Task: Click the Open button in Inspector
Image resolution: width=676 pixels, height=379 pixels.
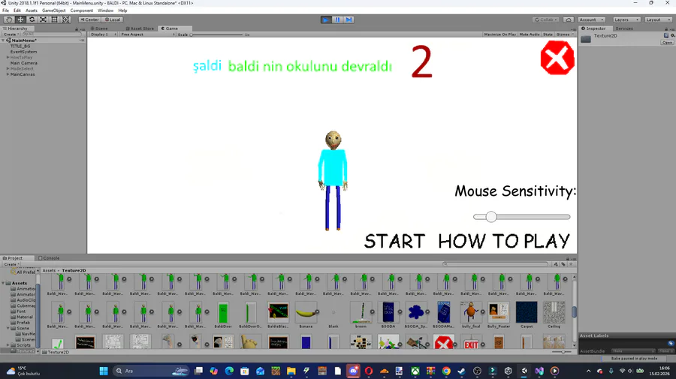Action: 667,43
